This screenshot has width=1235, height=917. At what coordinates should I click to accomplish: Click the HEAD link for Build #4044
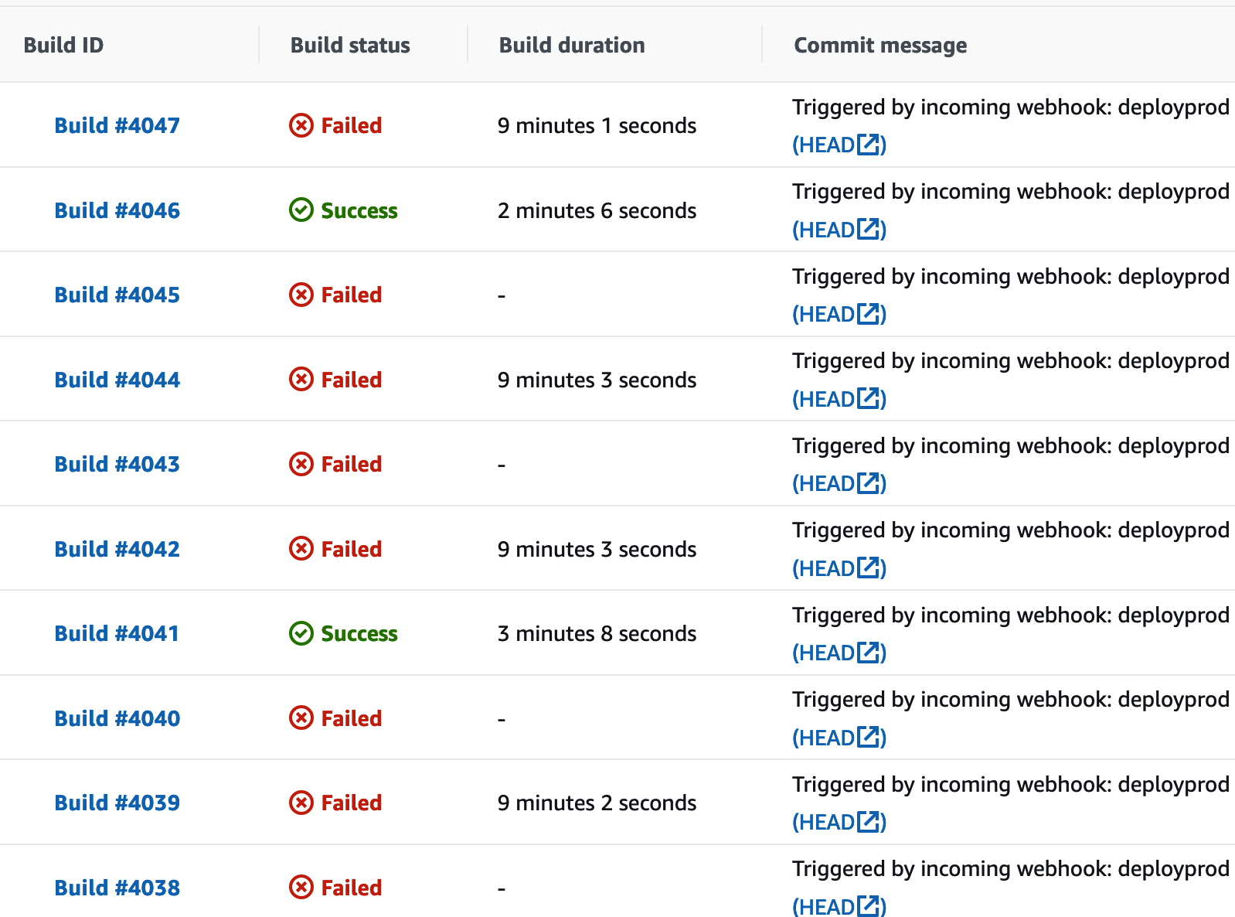pos(828,398)
